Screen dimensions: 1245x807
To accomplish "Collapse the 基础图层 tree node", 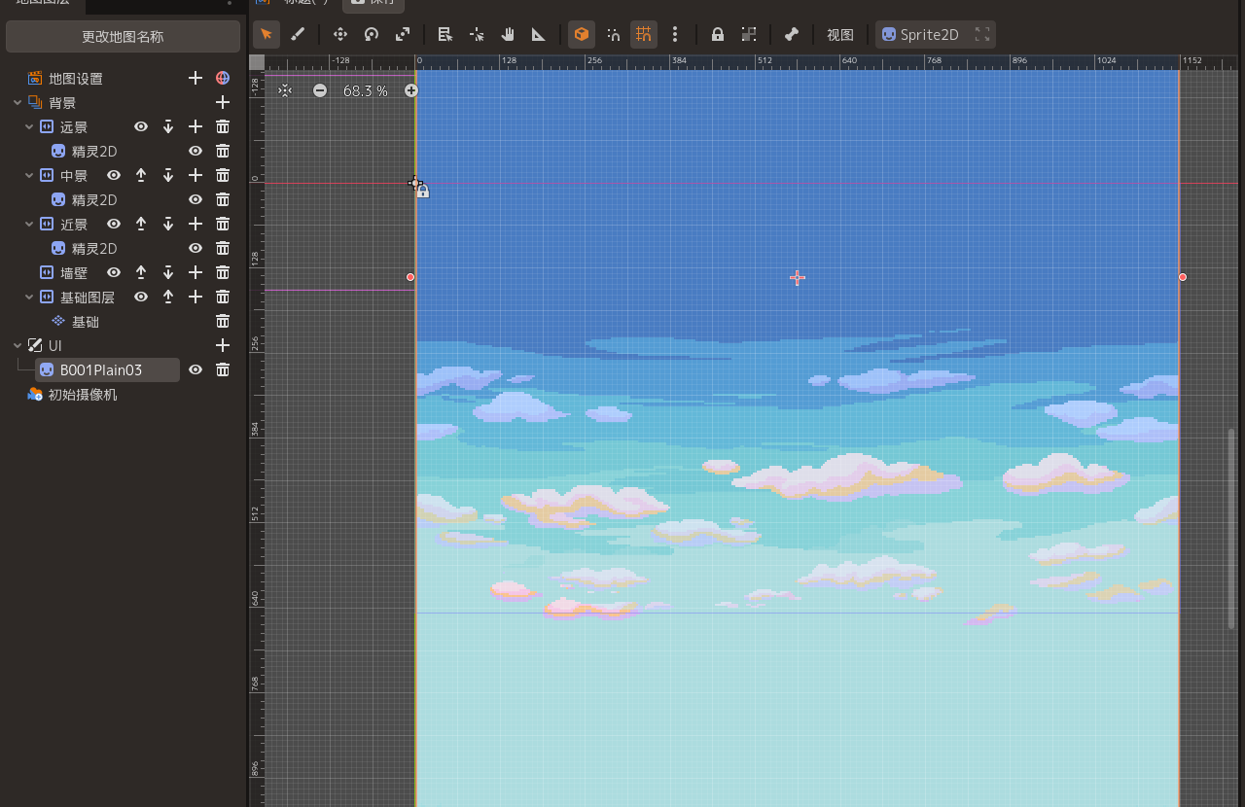I will click(x=29, y=297).
